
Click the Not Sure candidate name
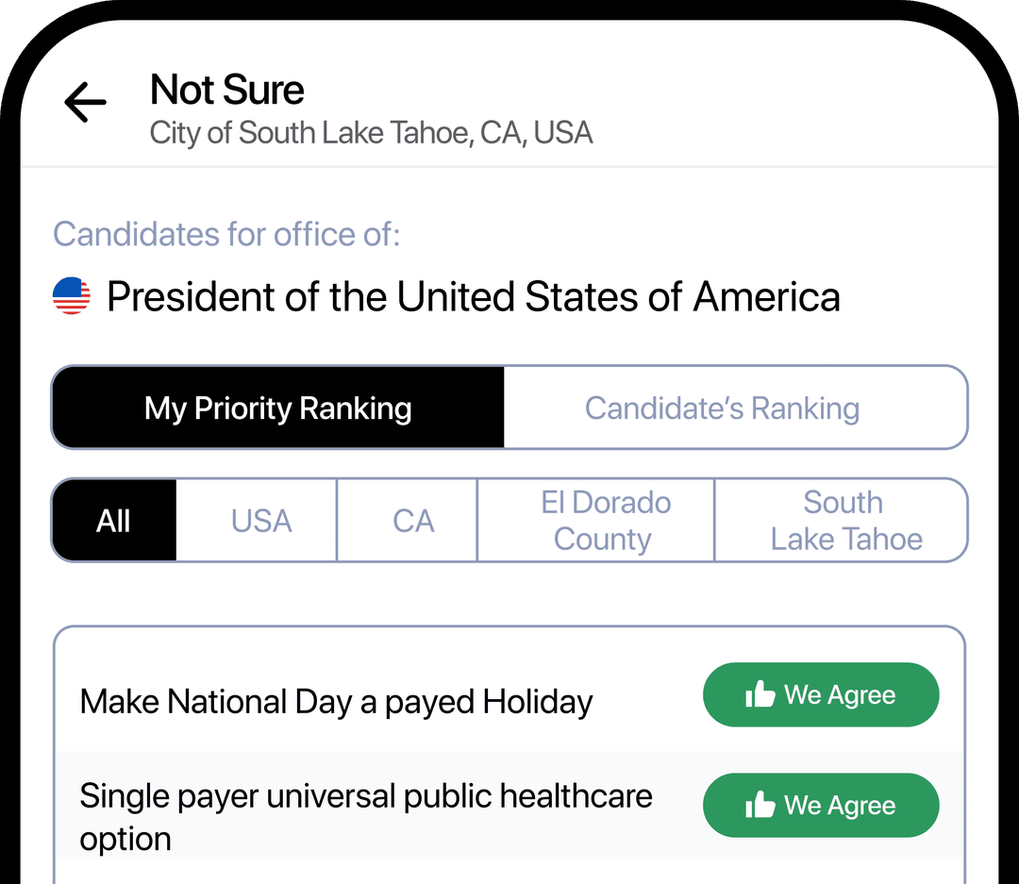pos(226,90)
